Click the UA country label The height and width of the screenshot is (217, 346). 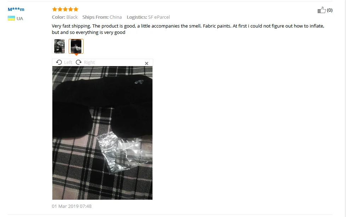pos(20,18)
